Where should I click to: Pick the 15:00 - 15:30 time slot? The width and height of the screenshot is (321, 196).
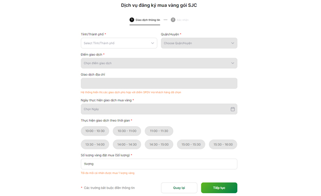pyautogui.click(x=191, y=145)
